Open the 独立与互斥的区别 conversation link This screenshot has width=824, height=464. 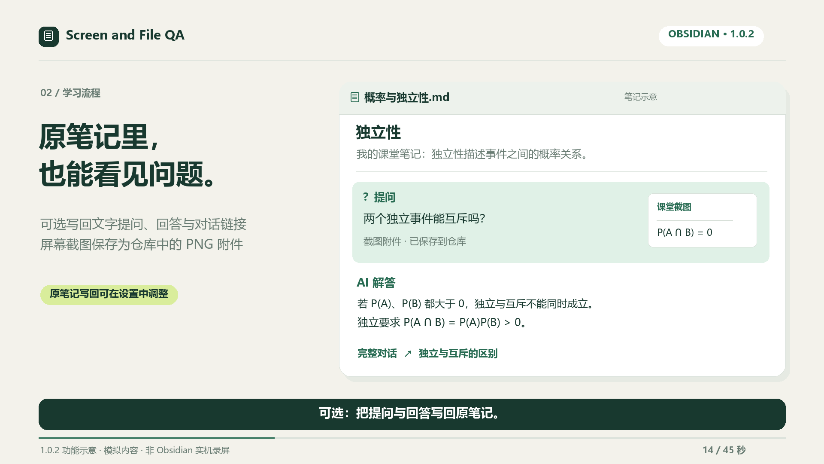(x=458, y=354)
